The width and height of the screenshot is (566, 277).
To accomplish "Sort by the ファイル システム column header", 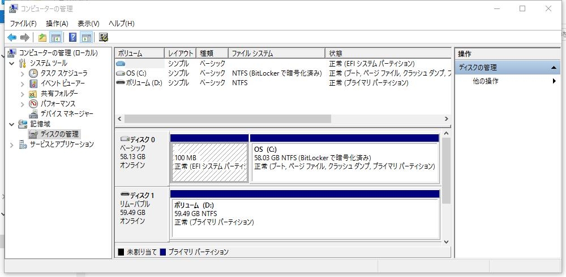I will point(277,53).
